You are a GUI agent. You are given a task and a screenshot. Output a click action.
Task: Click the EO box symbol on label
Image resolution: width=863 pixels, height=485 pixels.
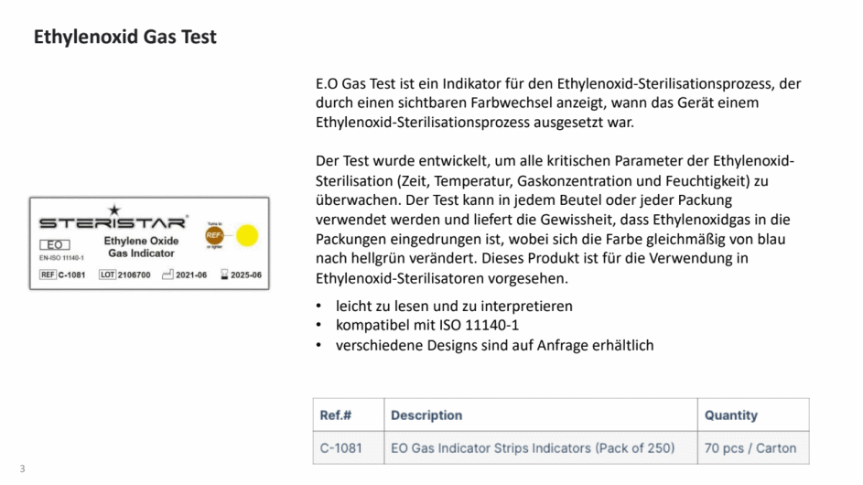point(55,244)
